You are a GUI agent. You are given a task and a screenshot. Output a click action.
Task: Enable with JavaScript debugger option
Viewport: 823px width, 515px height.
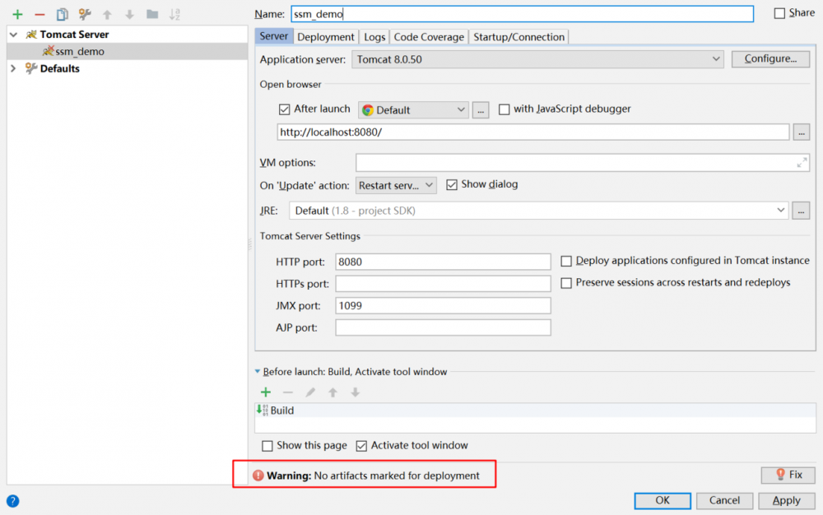pos(504,109)
